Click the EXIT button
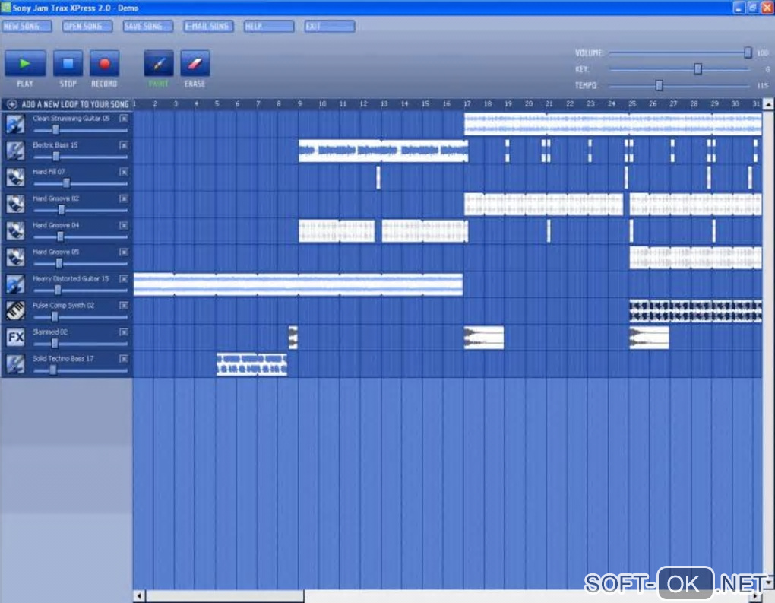Screen dimensions: 775x603 [330, 26]
